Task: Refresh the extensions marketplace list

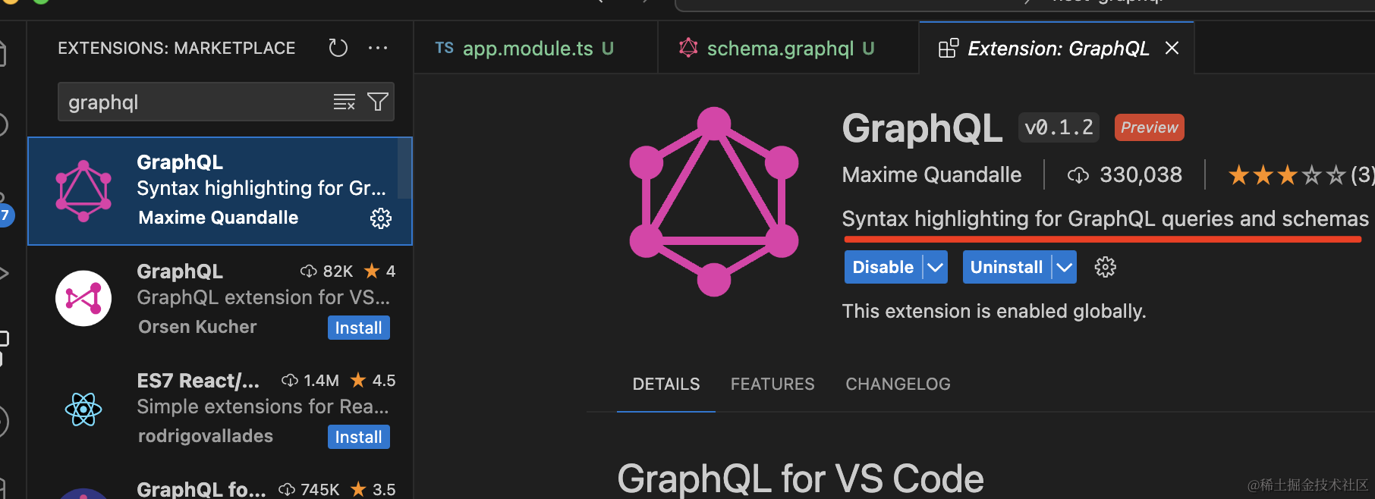Action: [338, 49]
